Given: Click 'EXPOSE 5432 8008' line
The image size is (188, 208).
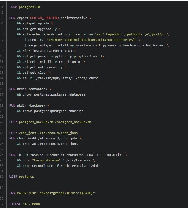Looking at the screenshot, I should pyautogui.click(x=25, y=204).
